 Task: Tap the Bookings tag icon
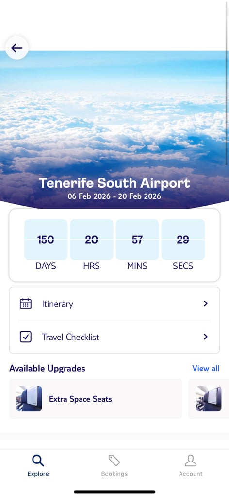(x=114, y=461)
